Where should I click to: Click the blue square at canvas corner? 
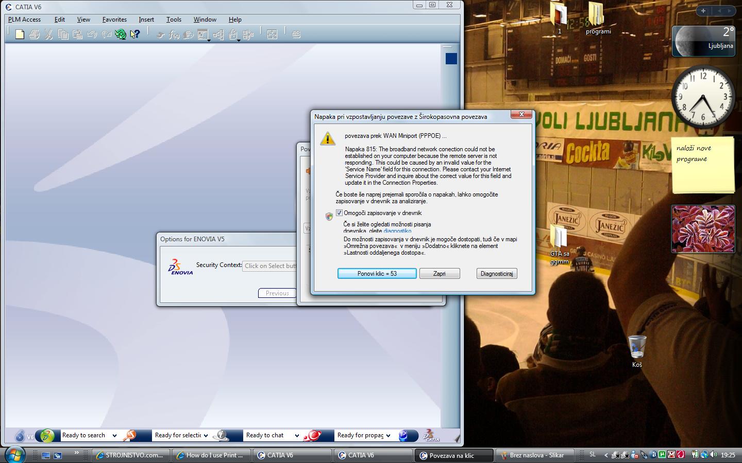(451, 59)
